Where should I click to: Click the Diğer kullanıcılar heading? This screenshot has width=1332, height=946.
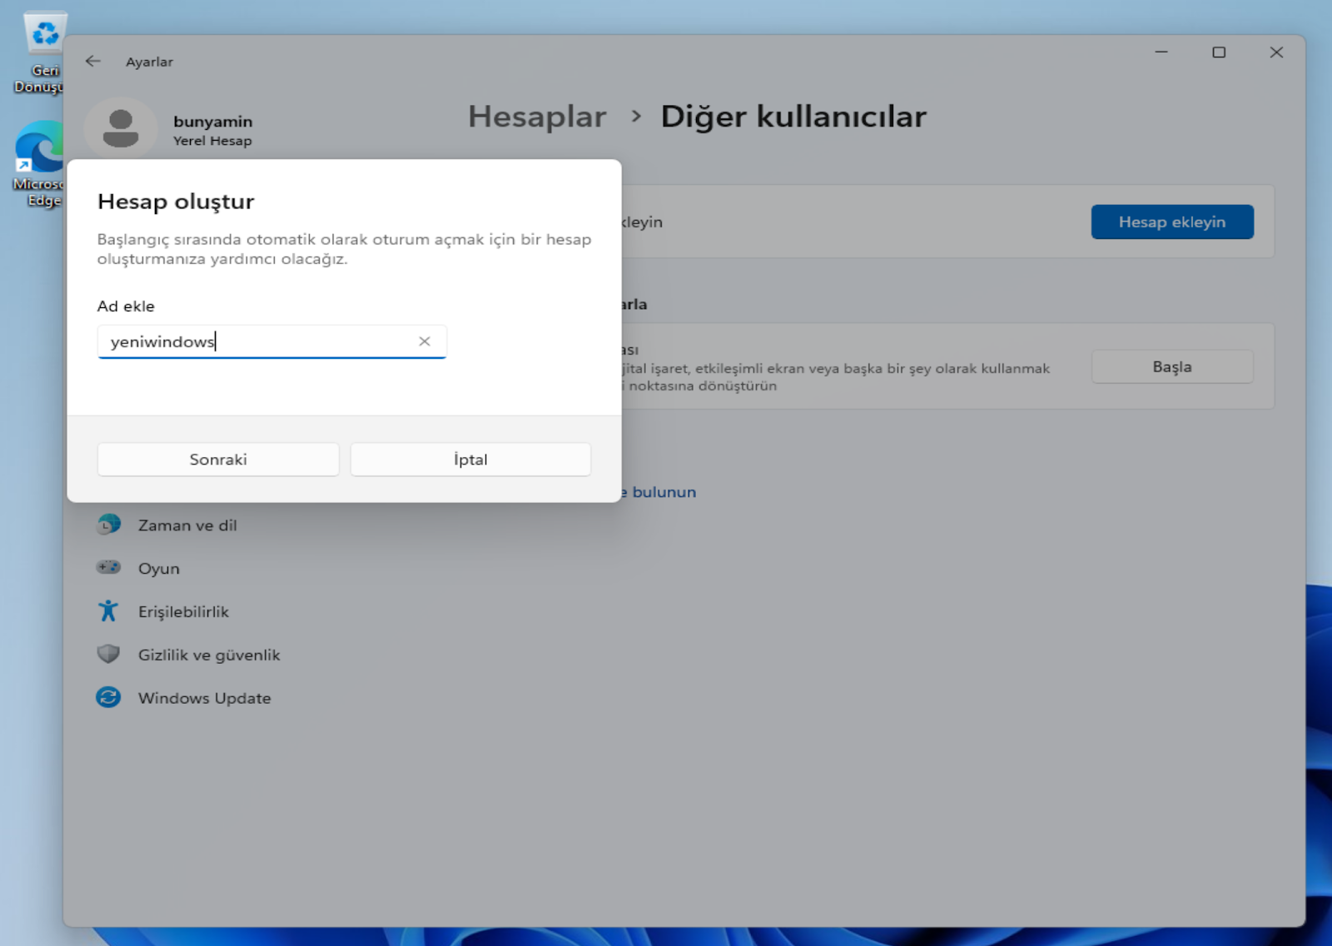pyautogui.click(x=793, y=117)
